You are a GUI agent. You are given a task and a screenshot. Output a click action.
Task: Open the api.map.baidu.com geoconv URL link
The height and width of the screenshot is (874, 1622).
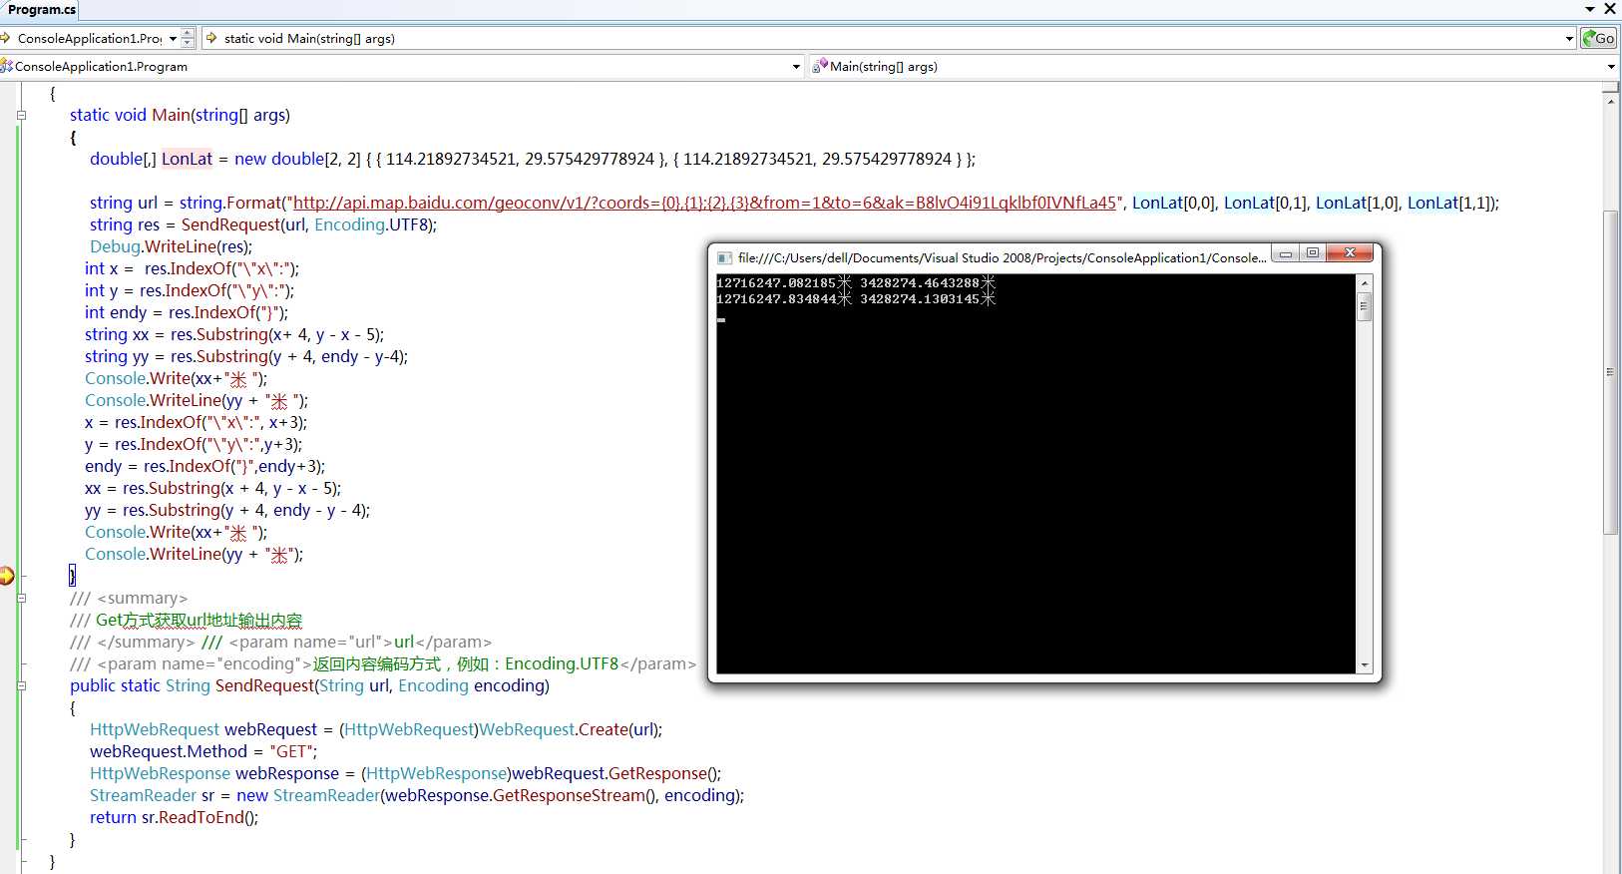click(x=704, y=203)
